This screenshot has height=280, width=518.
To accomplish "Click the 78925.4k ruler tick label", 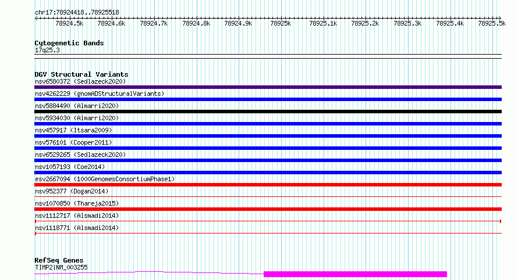I will [450, 24].
